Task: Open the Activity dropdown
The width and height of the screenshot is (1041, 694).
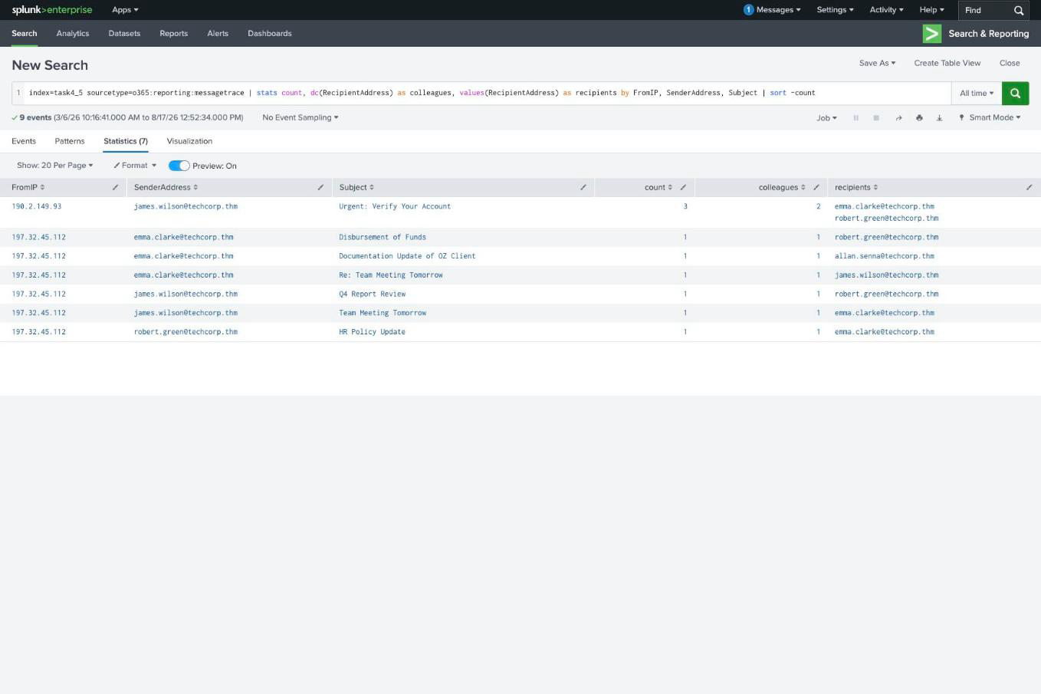Action: point(886,10)
